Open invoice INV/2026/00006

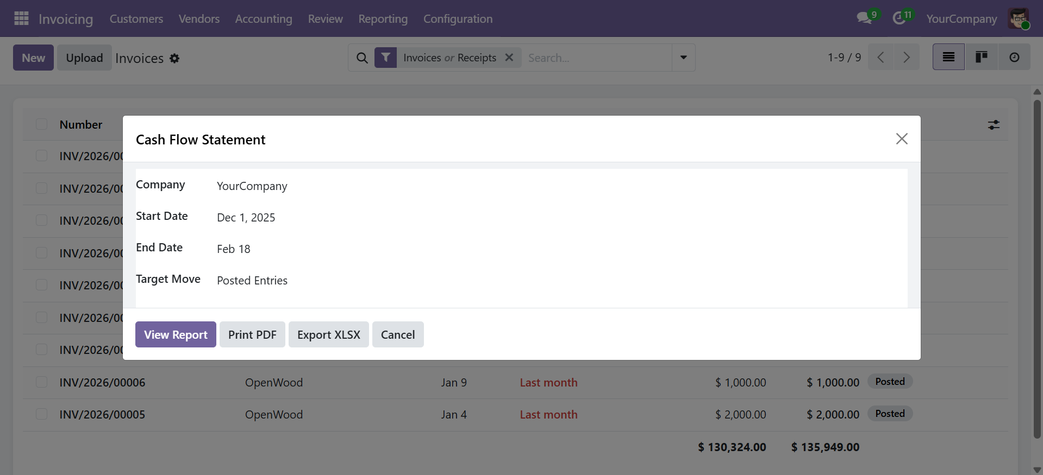(x=102, y=383)
